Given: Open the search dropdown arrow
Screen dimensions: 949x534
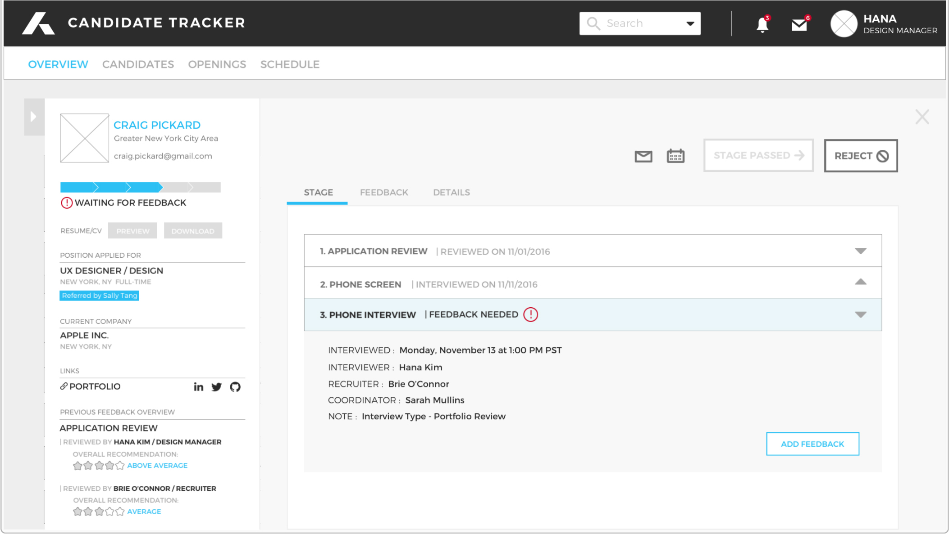Looking at the screenshot, I should pos(690,24).
